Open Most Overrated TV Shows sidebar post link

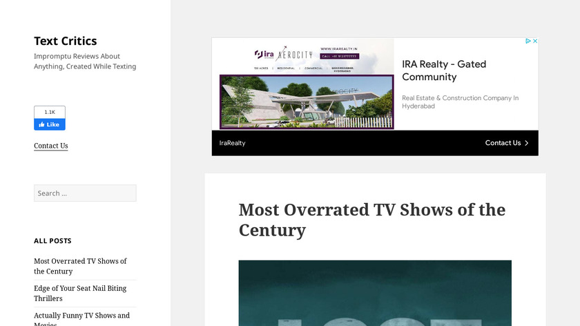pos(80,266)
